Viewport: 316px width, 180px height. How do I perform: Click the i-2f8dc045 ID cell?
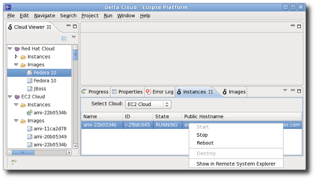click(138, 125)
